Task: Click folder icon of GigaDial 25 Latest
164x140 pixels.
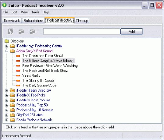Action: click(12, 115)
